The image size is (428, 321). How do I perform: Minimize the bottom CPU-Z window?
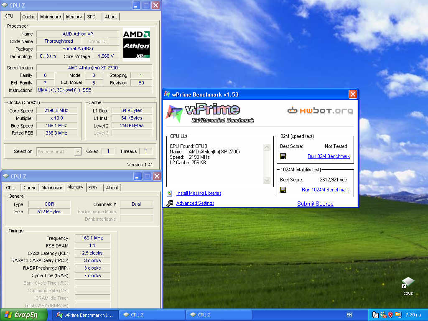point(138,176)
